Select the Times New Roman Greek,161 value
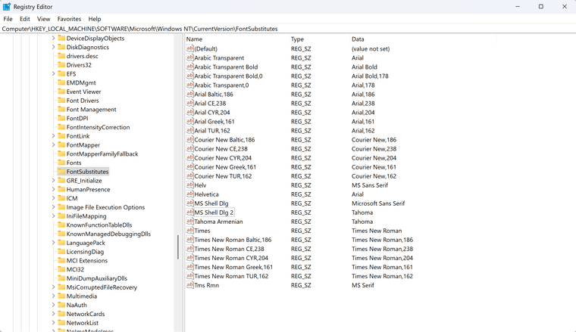 click(233, 267)
